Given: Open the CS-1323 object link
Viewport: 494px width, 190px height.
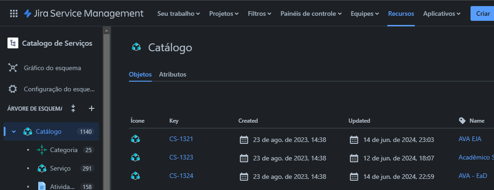Looking at the screenshot, I should [181, 157].
